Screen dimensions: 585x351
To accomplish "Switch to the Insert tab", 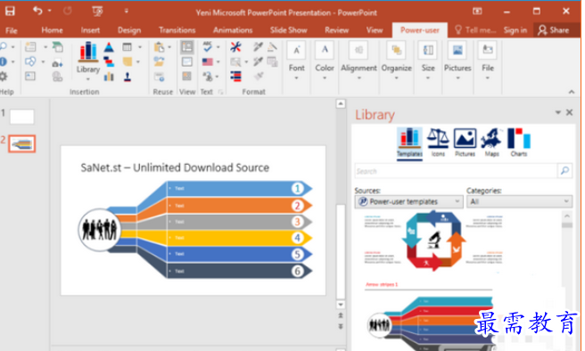I will [90, 30].
